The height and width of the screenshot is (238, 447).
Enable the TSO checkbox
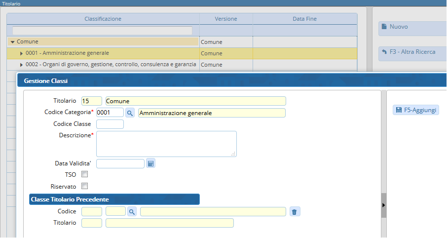pos(84,174)
